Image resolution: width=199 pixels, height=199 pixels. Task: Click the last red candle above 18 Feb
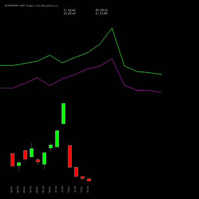[89, 180]
